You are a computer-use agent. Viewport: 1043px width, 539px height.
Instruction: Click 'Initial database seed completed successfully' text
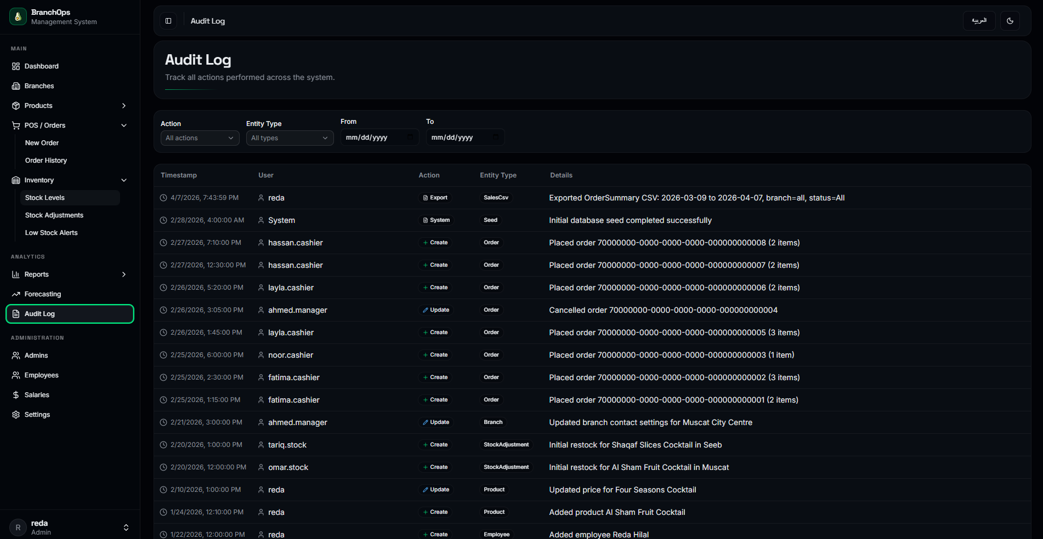(630, 220)
